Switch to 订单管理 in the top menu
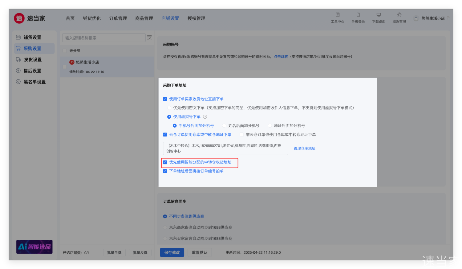 [x=118, y=18]
